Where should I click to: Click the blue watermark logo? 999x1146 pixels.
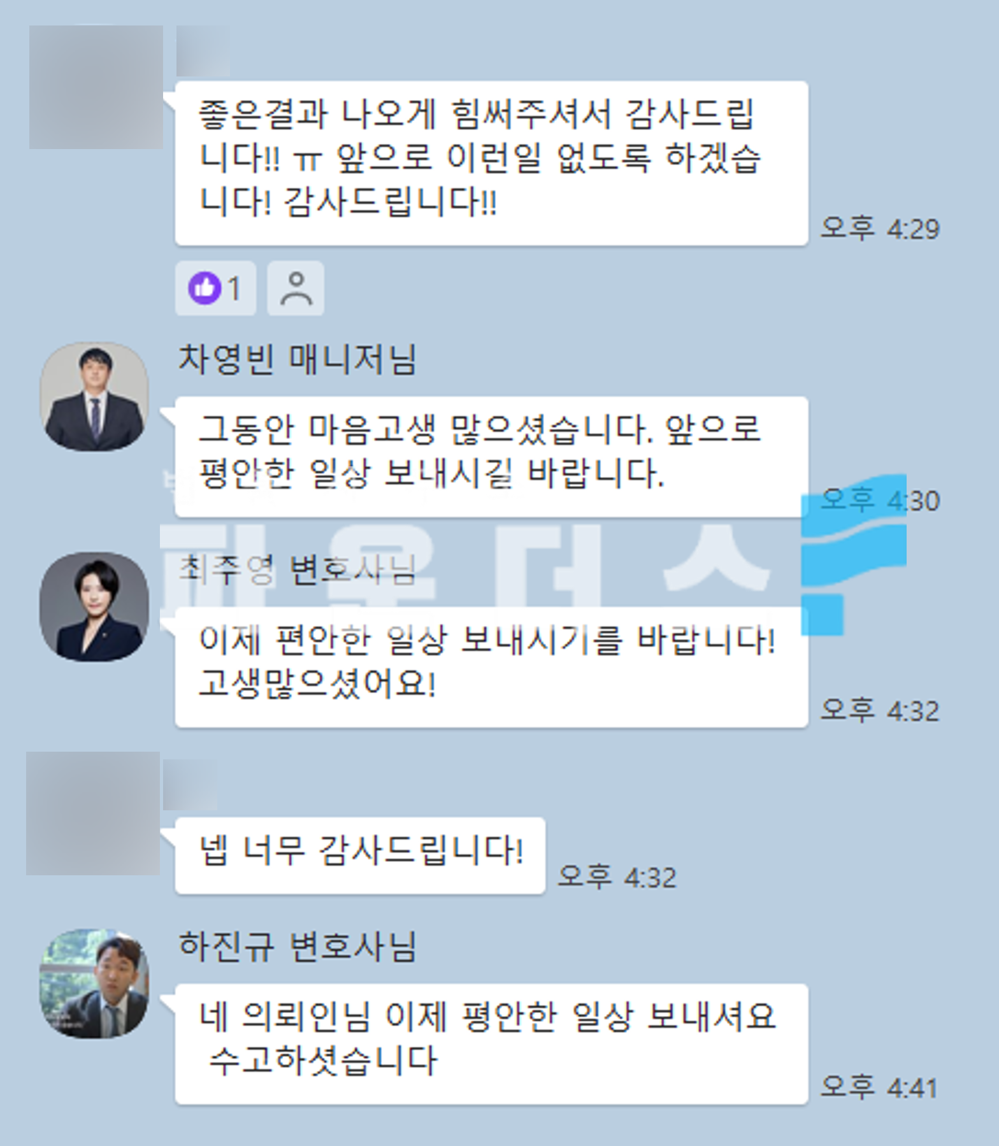tap(854, 555)
